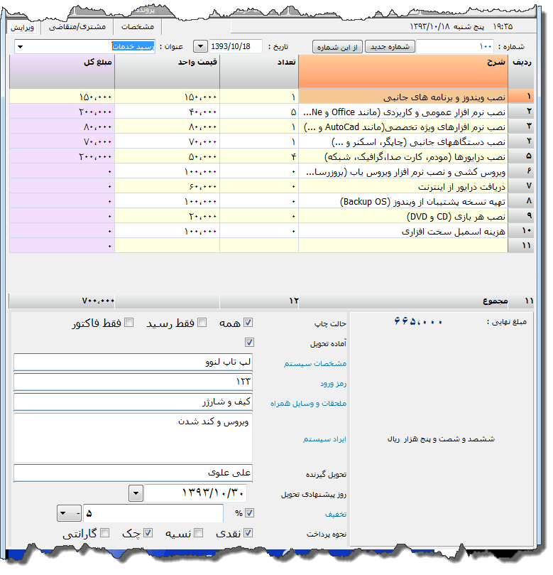The width and height of the screenshot is (553, 575).
Task: Click the تخفیف link label
Action: click(x=336, y=514)
